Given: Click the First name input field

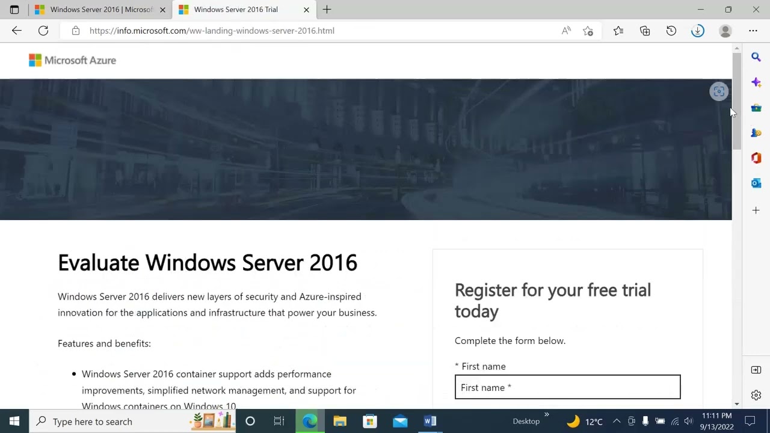Looking at the screenshot, I should coord(568,387).
